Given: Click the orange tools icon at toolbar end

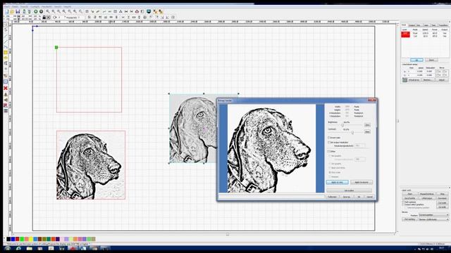Looking at the screenshot, I should [161, 11].
